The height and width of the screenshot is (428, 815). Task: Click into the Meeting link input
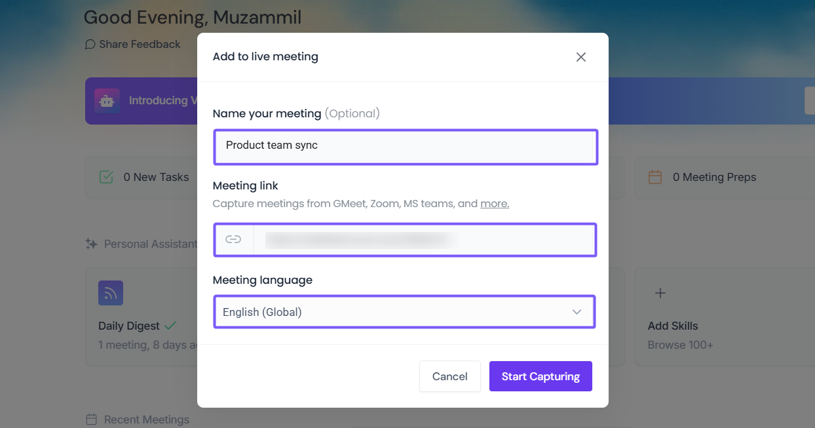point(423,239)
